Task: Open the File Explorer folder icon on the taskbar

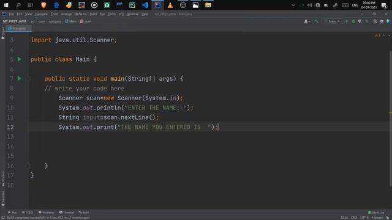Action: (x=208, y=5)
